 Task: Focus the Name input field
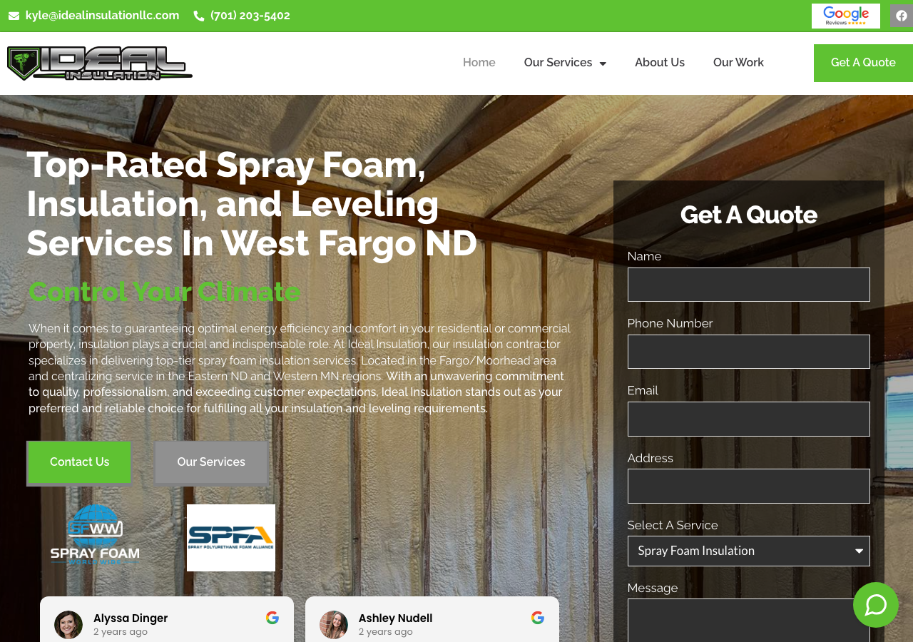click(x=748, y=285)
